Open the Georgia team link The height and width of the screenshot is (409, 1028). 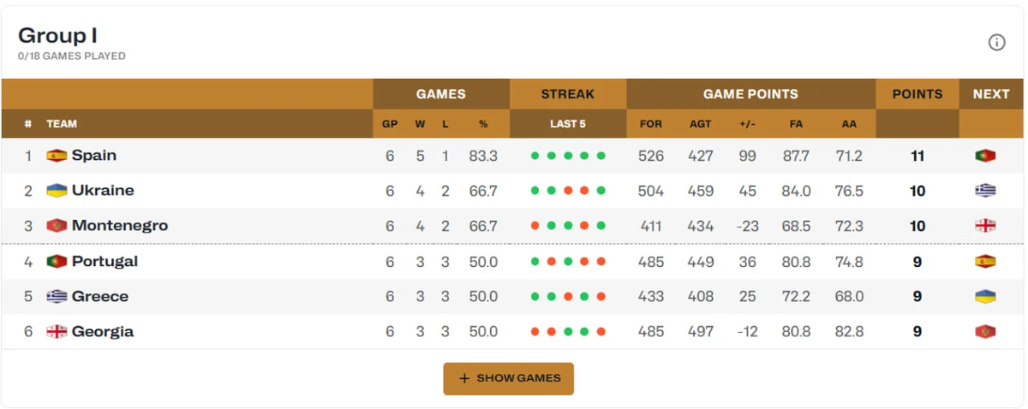[x=103, y=331]
